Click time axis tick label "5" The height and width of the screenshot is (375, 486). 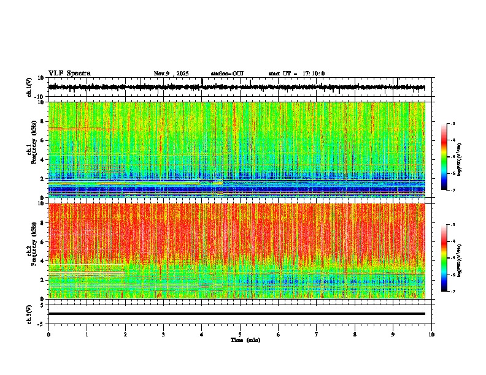point(240,335)
